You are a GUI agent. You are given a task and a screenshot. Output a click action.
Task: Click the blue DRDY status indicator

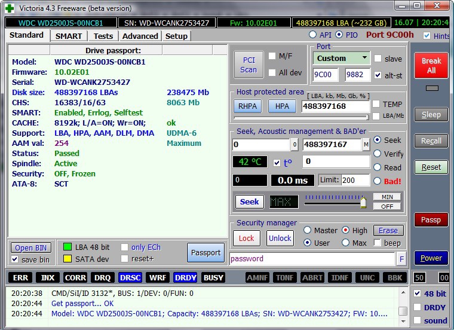pos(185,277)
